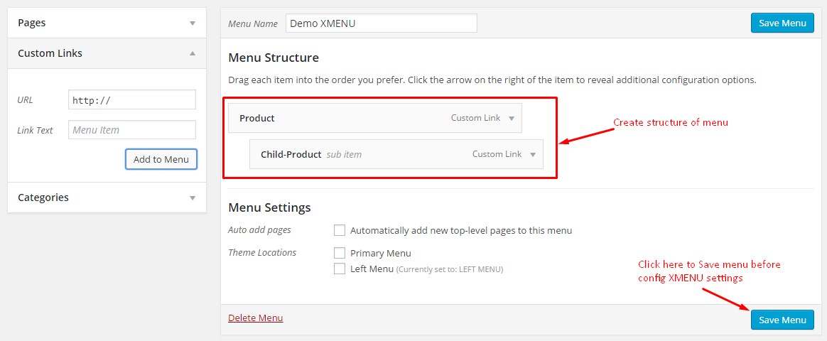Click the Delete Menu link
This screenshot has height=341, width=827.
[x=255, y=318]
